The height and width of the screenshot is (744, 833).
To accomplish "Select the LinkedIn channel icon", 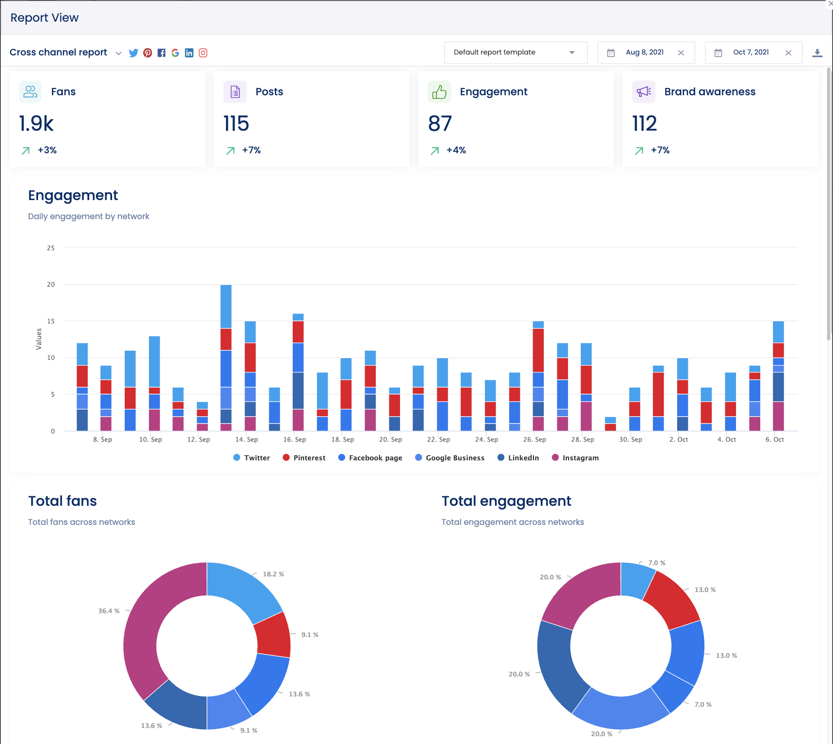I will (189, 52).
